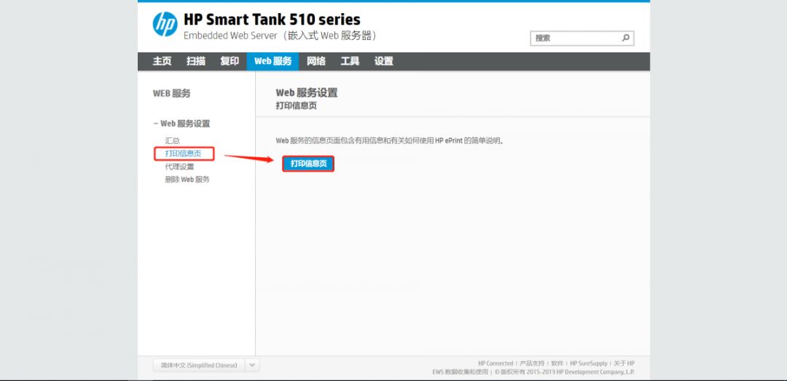787x381 pixels.
Task: Click the HP Smart Tank 510 series title
Action: pos(272,20)
